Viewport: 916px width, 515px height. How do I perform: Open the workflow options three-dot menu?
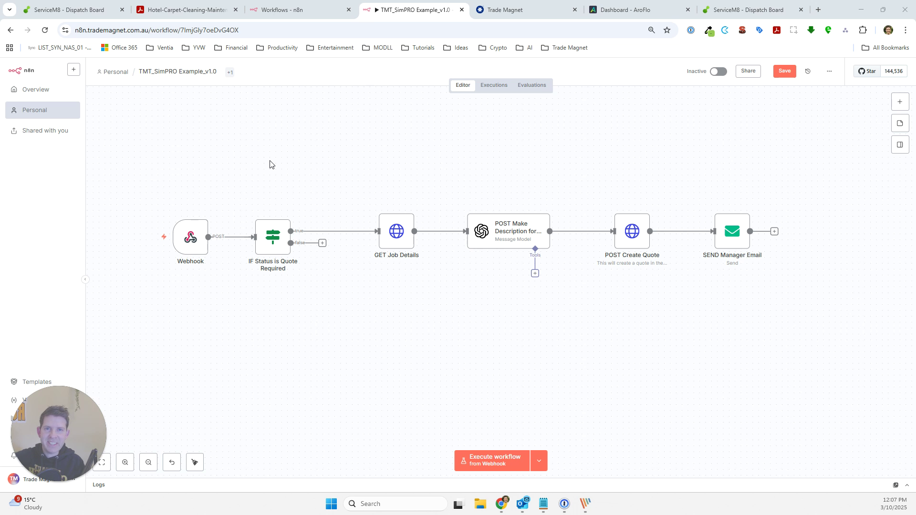829,72
